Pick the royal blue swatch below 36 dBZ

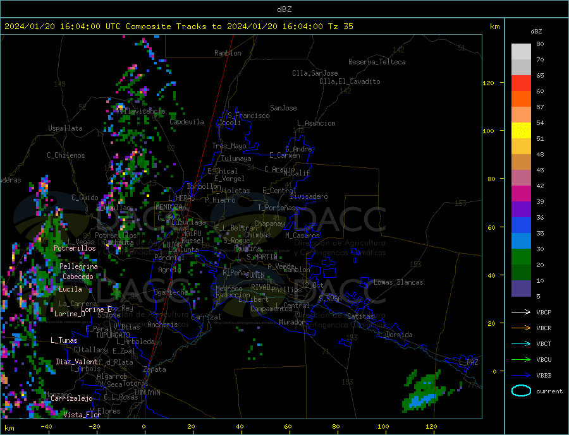pyautogui.click(x=521, y=225)
